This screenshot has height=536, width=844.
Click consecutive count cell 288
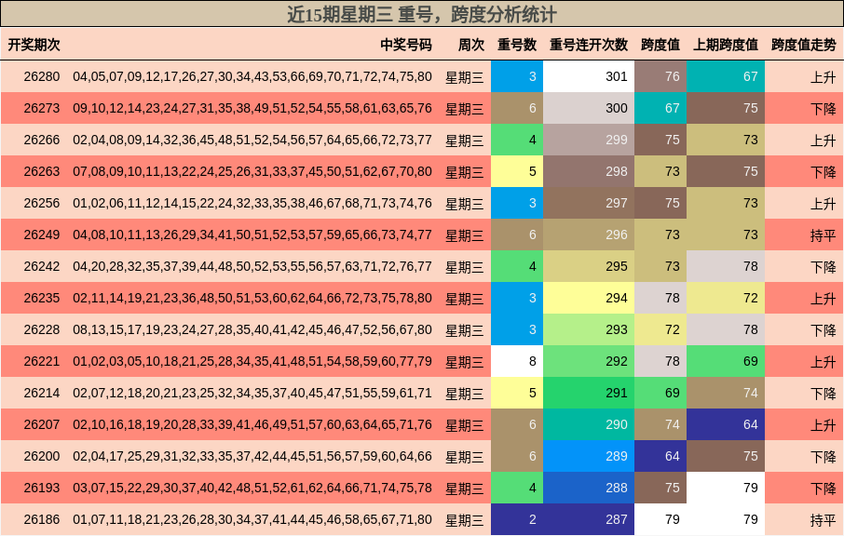pos(589,489)
